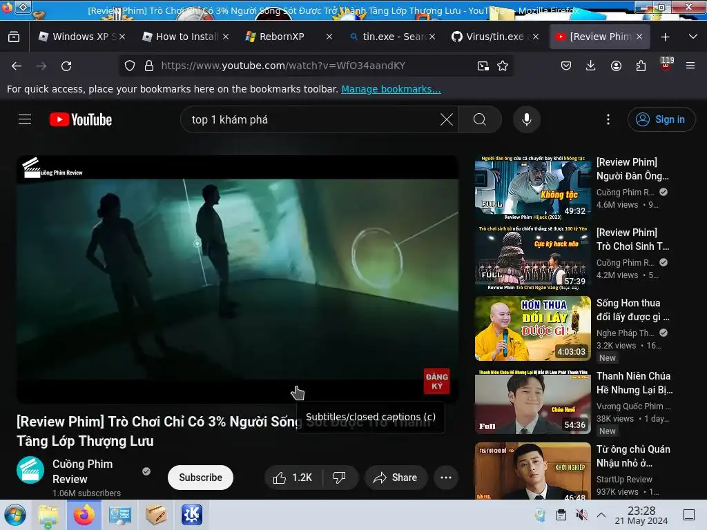Click the URL address bar
Screen dimensions: 707x530
[316, 66]
